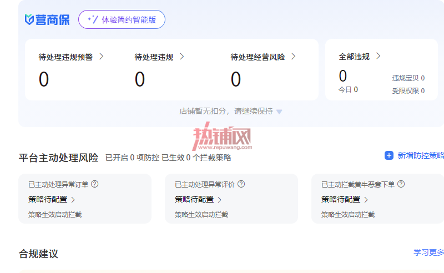Click help icon next to 已主动处理异常订单
Screen dimensions: 444x273
point(94,184)
